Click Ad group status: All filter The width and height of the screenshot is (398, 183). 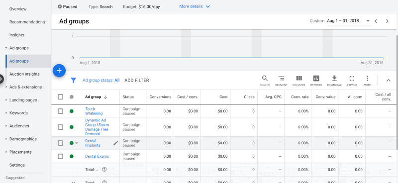(x=101, y=80)
